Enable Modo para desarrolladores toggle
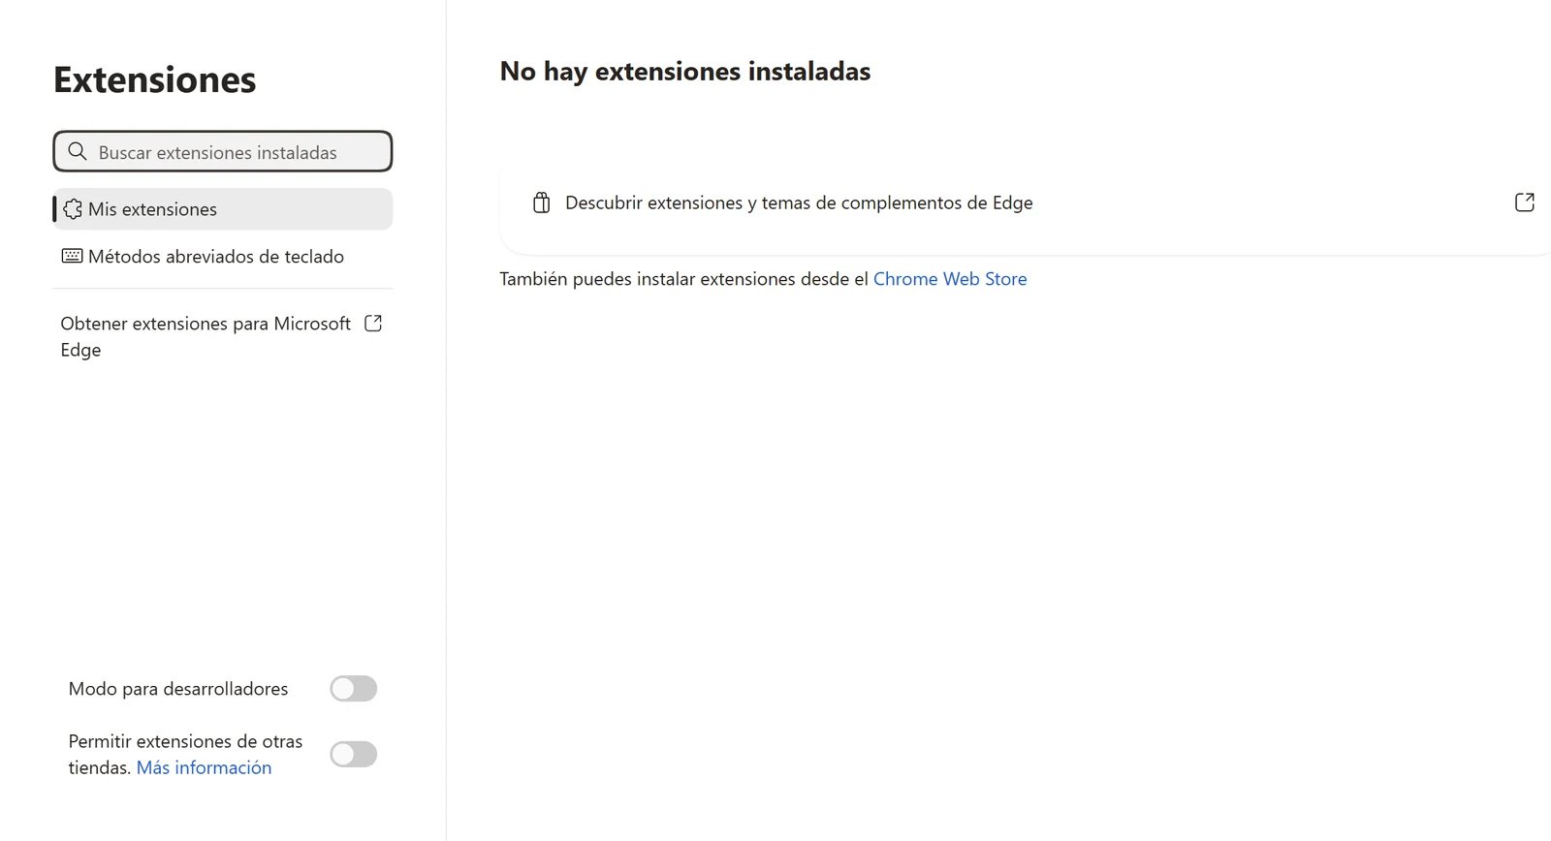 [x=353, y=689]
